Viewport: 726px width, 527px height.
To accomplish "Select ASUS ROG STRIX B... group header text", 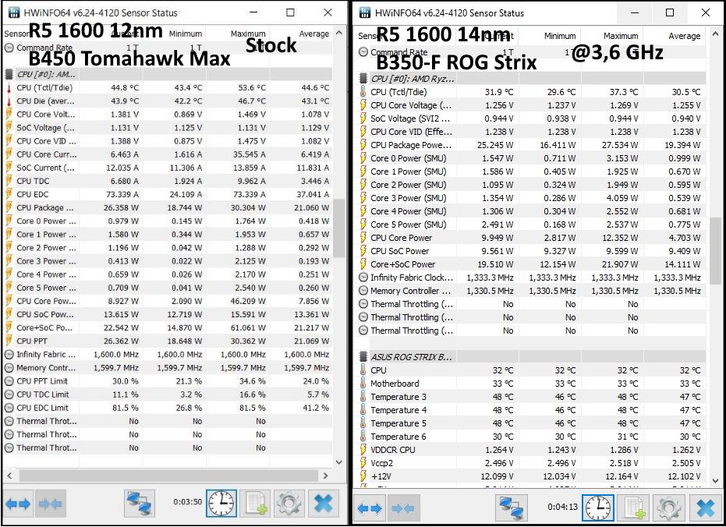I will (x=411, y=357).
